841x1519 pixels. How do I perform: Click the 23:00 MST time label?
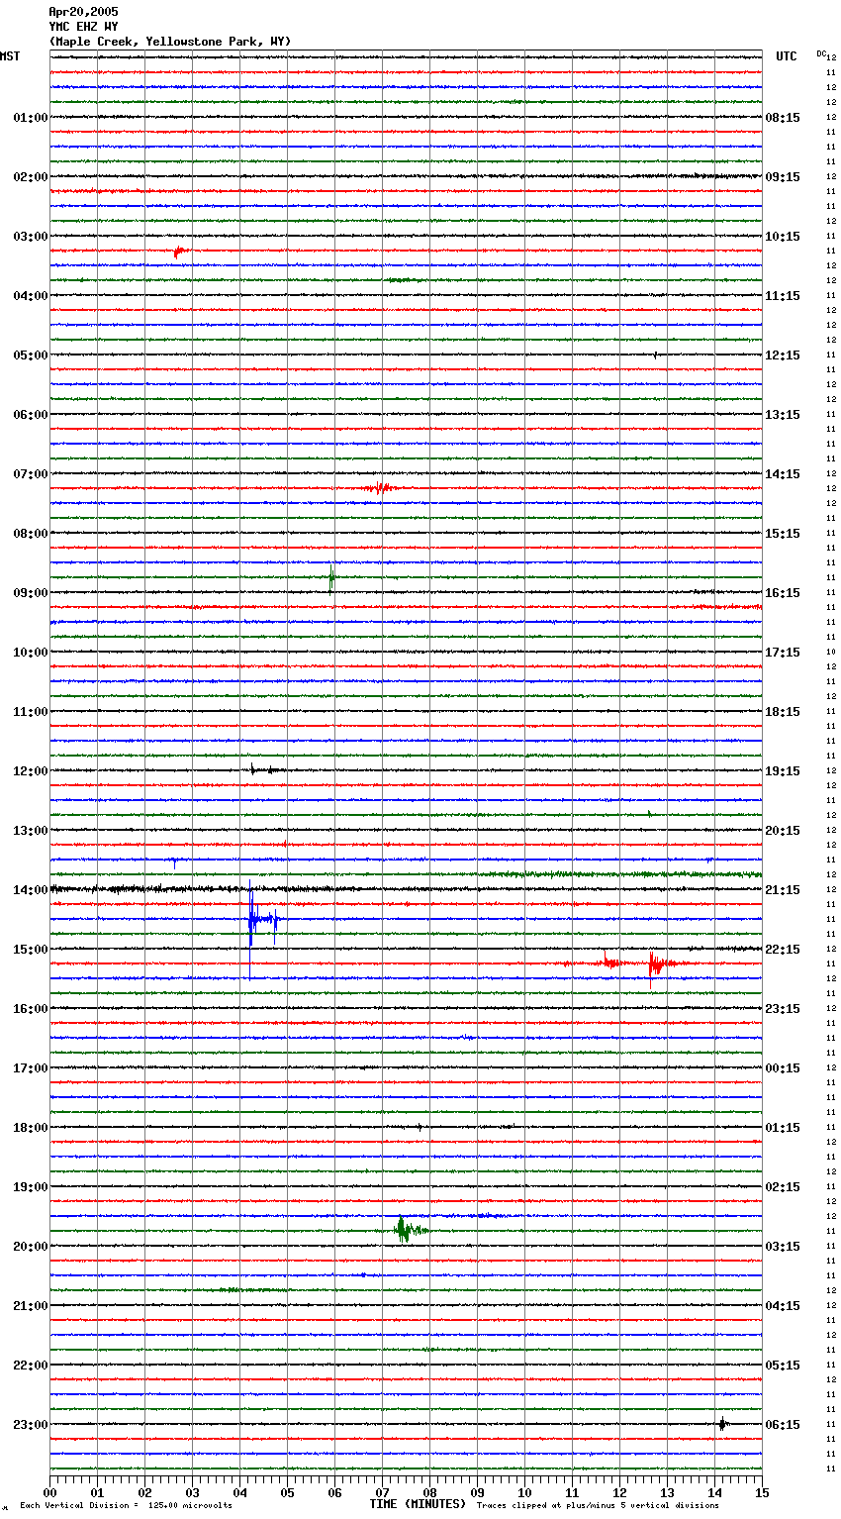point(31,1425)
